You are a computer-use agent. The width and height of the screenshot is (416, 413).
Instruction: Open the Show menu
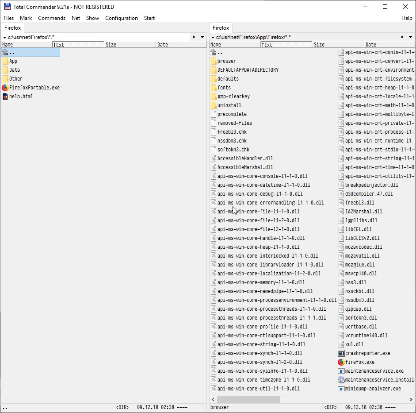point(92,18)
